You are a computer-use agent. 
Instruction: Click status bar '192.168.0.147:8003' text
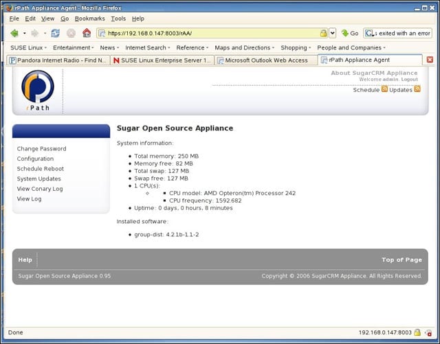(x=385, y=332)
